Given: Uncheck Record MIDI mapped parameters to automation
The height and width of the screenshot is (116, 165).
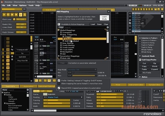Looking at the screenshot, I should [59, 88].
